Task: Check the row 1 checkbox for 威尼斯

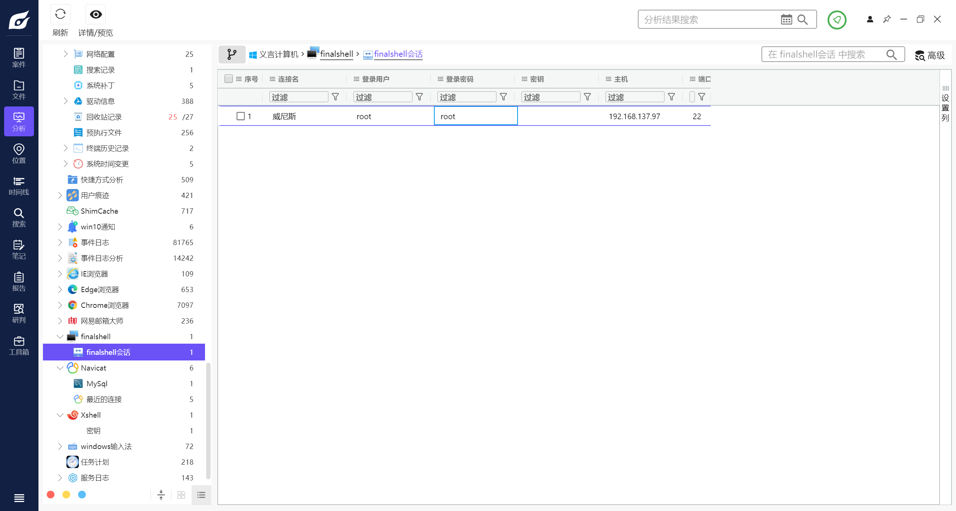Action: [240, 116]
